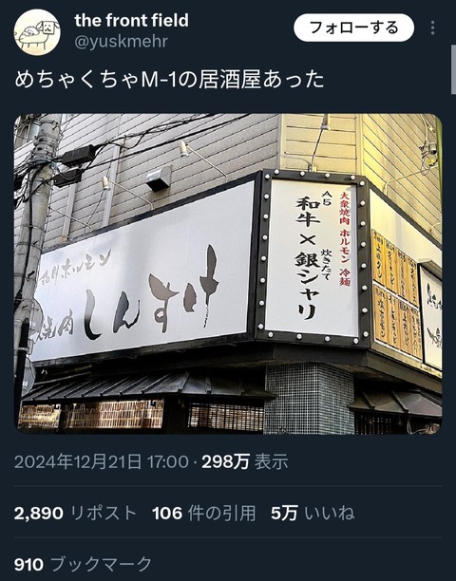Click the ブックマーク label
This screenshot has height=581, width=456.
(x=101, y=564)
